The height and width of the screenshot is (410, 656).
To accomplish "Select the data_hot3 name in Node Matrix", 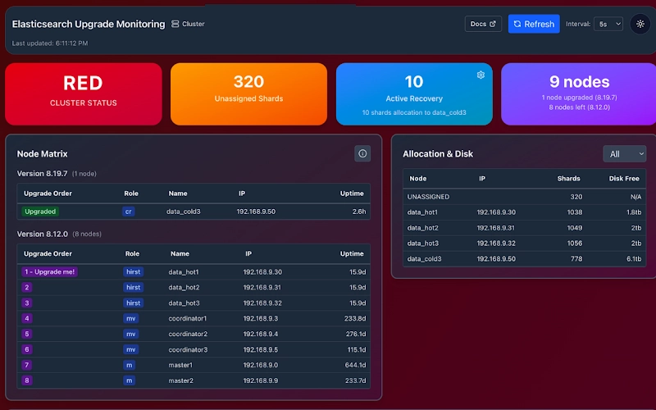I will 184,303.
